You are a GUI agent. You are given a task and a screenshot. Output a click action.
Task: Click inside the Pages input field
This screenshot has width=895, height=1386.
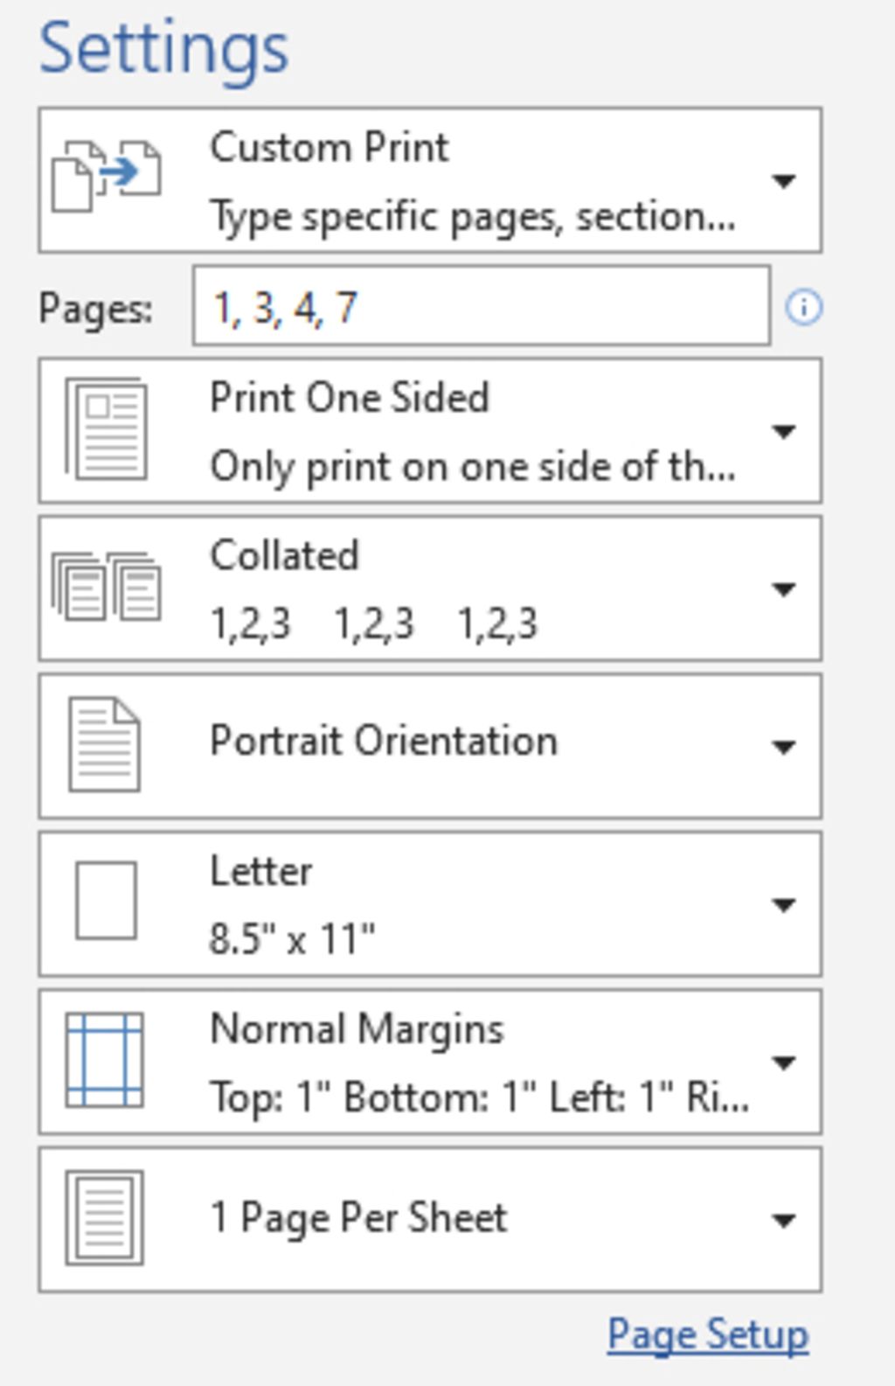point(524,308)
